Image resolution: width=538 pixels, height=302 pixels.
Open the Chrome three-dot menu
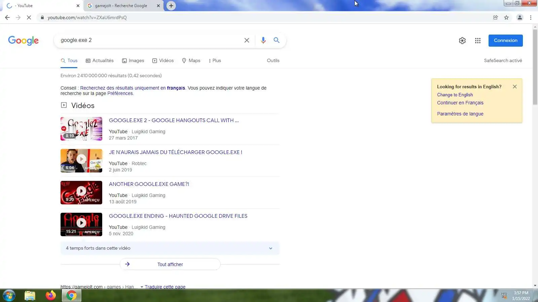point(531,17)
